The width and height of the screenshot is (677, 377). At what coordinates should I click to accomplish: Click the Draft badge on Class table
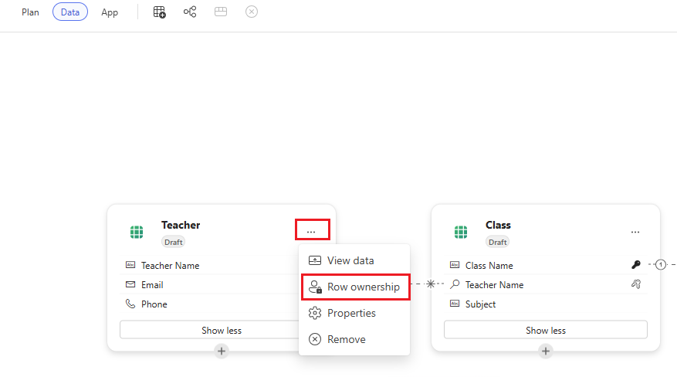497,242
